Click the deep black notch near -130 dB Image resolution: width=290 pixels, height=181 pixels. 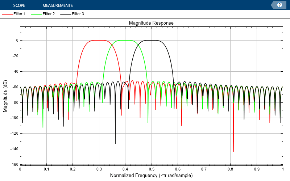pyautogui.click(x=115, y=142)
